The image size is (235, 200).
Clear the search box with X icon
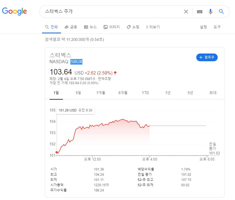tap(186, 12)
